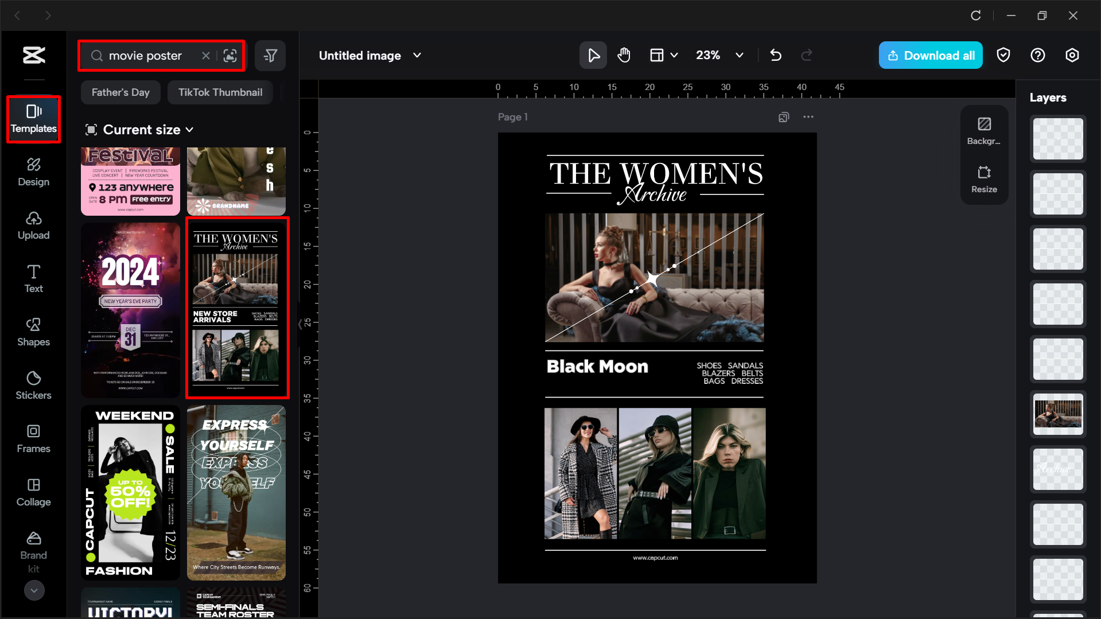Open the Frames panel

point(33,439)
